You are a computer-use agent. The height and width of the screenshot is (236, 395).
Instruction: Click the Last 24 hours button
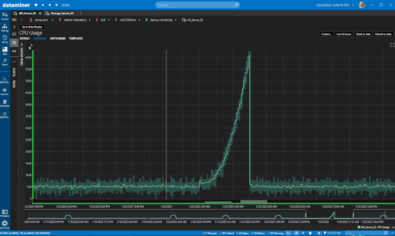pos(344,34)
